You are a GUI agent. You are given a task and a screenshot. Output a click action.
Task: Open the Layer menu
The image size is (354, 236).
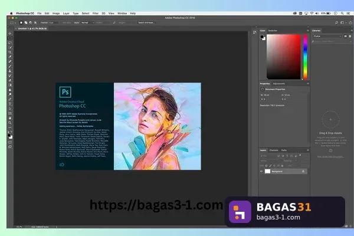(x=66, y=14)
